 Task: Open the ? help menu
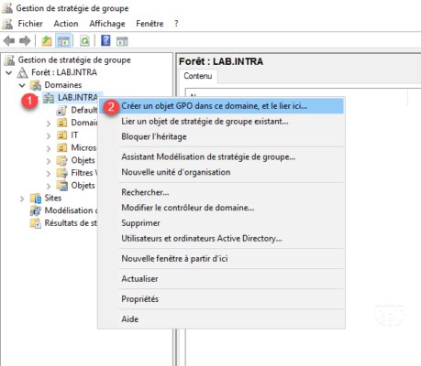click(x=176, y=24)
